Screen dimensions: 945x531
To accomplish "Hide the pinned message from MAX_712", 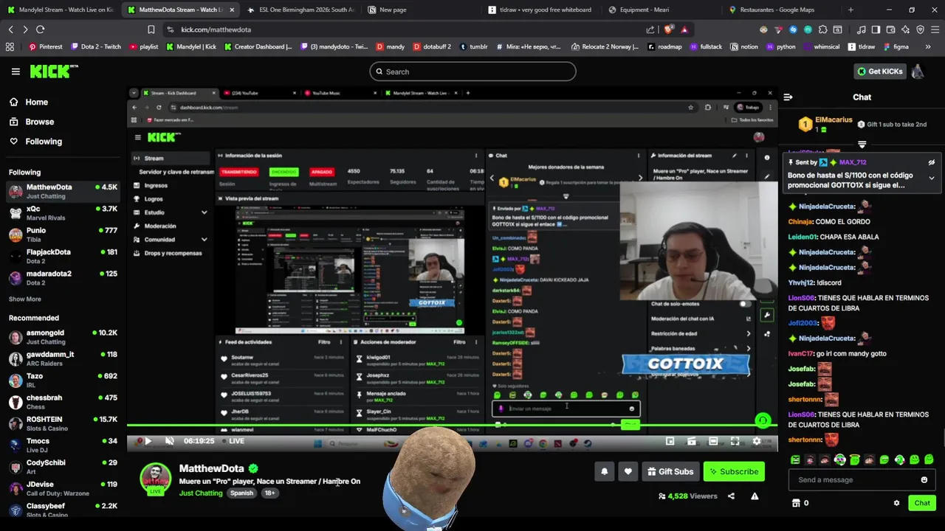I will point(932,162).
